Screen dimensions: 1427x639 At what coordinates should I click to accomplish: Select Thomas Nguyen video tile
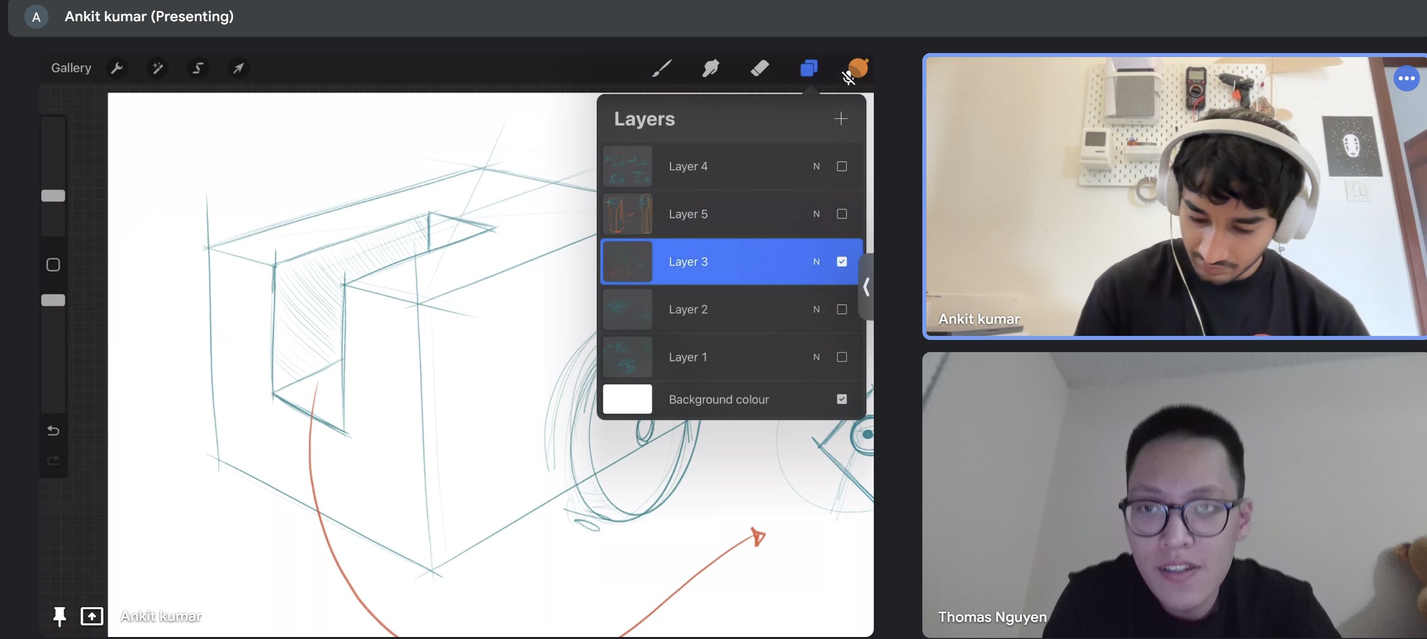pyautogui.click(x=1174, y=495)
